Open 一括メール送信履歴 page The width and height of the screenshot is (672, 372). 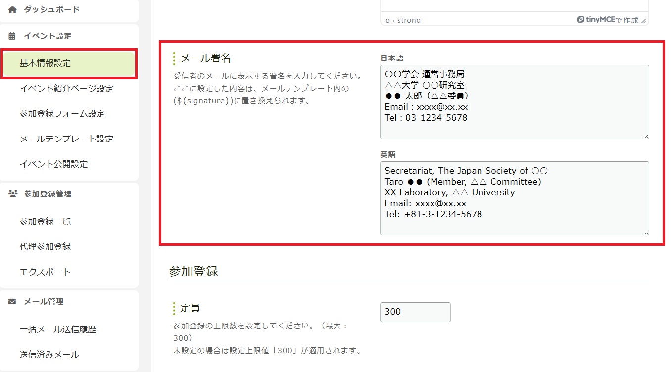(58, 329)
